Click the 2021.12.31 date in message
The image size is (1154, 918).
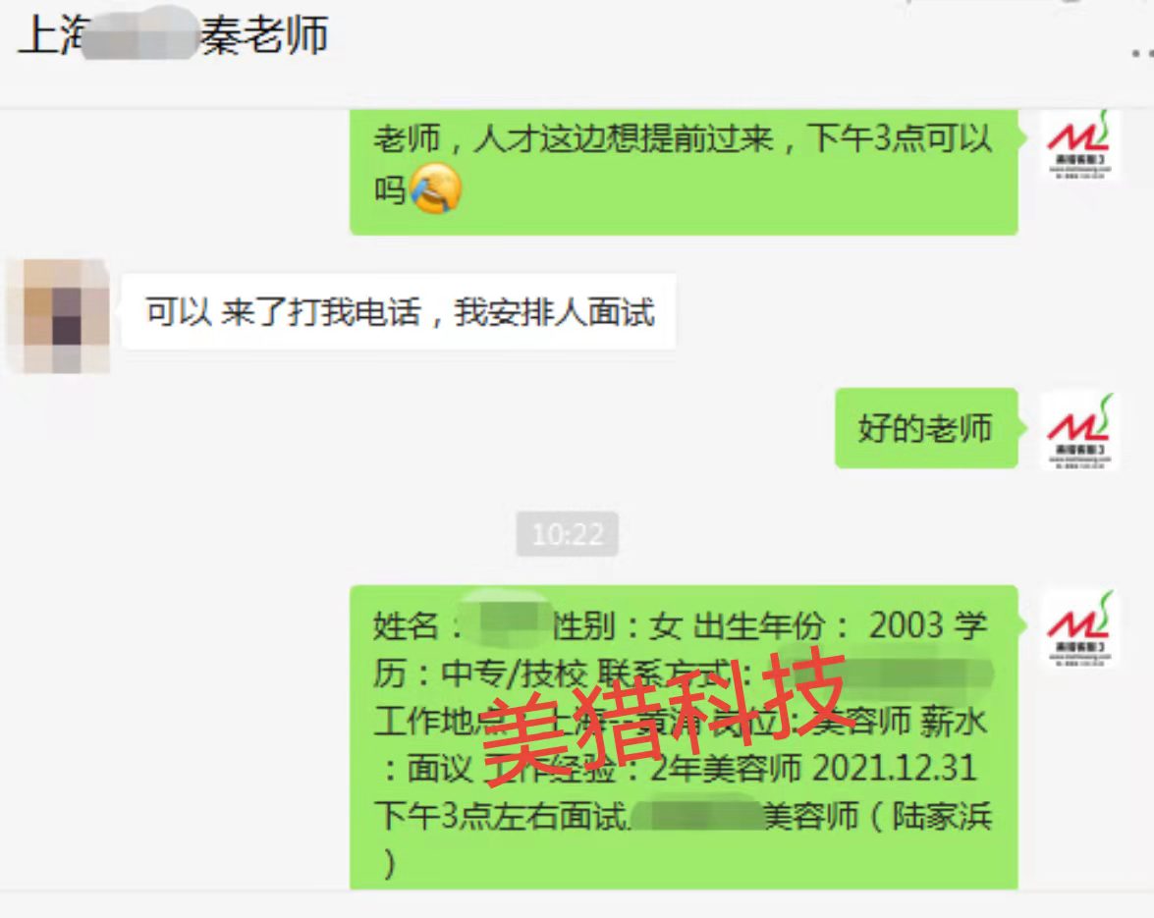pyautogui.click(x=894, y=768)
